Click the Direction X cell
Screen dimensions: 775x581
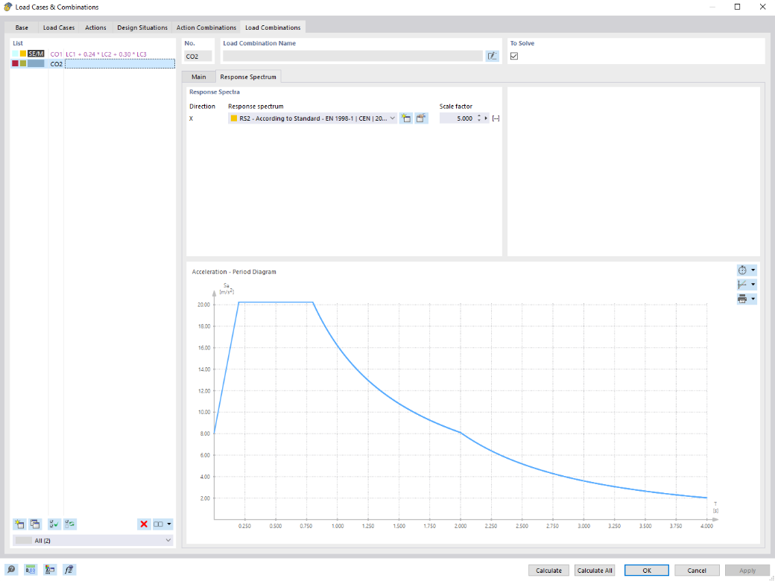(x=192, y=118)
